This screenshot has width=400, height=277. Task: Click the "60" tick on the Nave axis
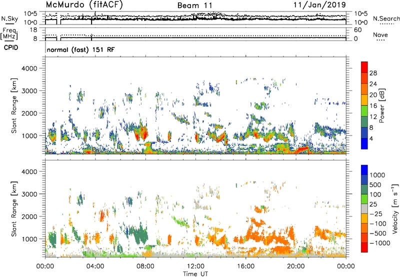358,30
